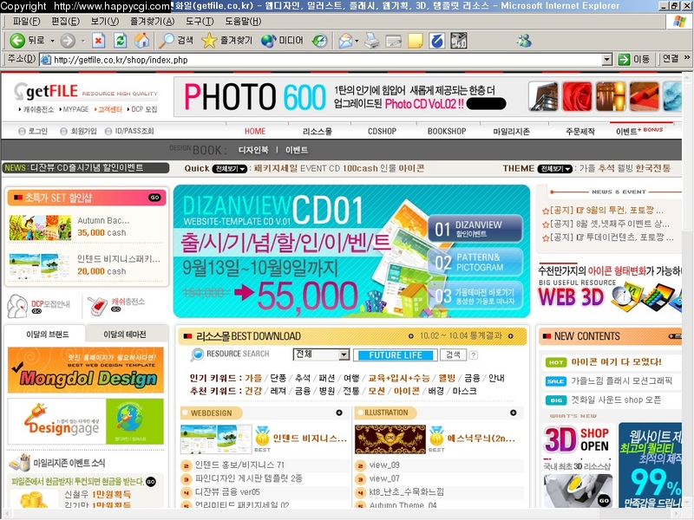Viewport: 694px width, 520px height.
Task: Click the filmstrip icon in toolbar
Action: click(459, 41)
